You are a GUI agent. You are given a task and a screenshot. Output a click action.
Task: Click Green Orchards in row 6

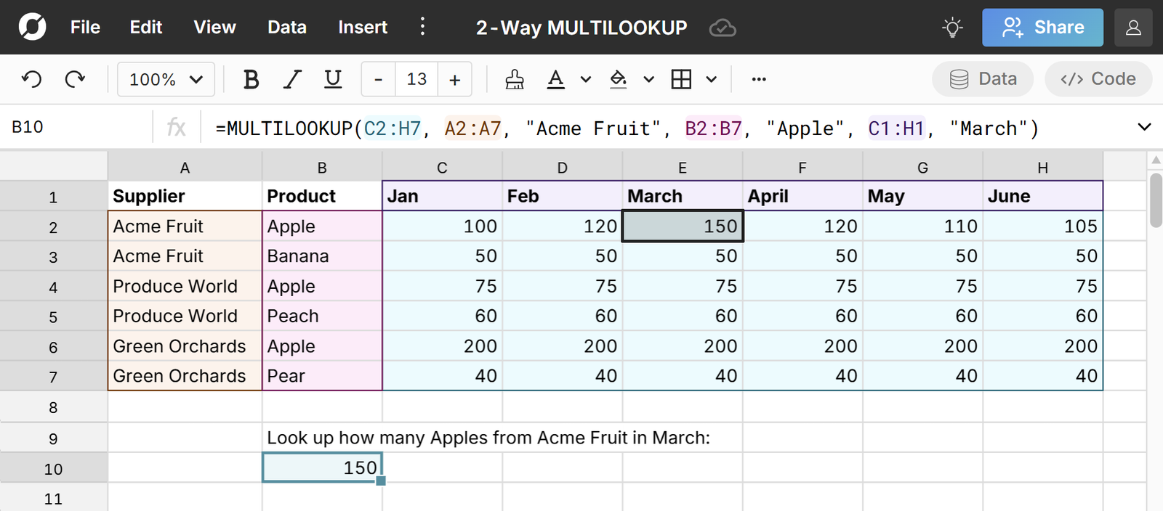point(185,346)
